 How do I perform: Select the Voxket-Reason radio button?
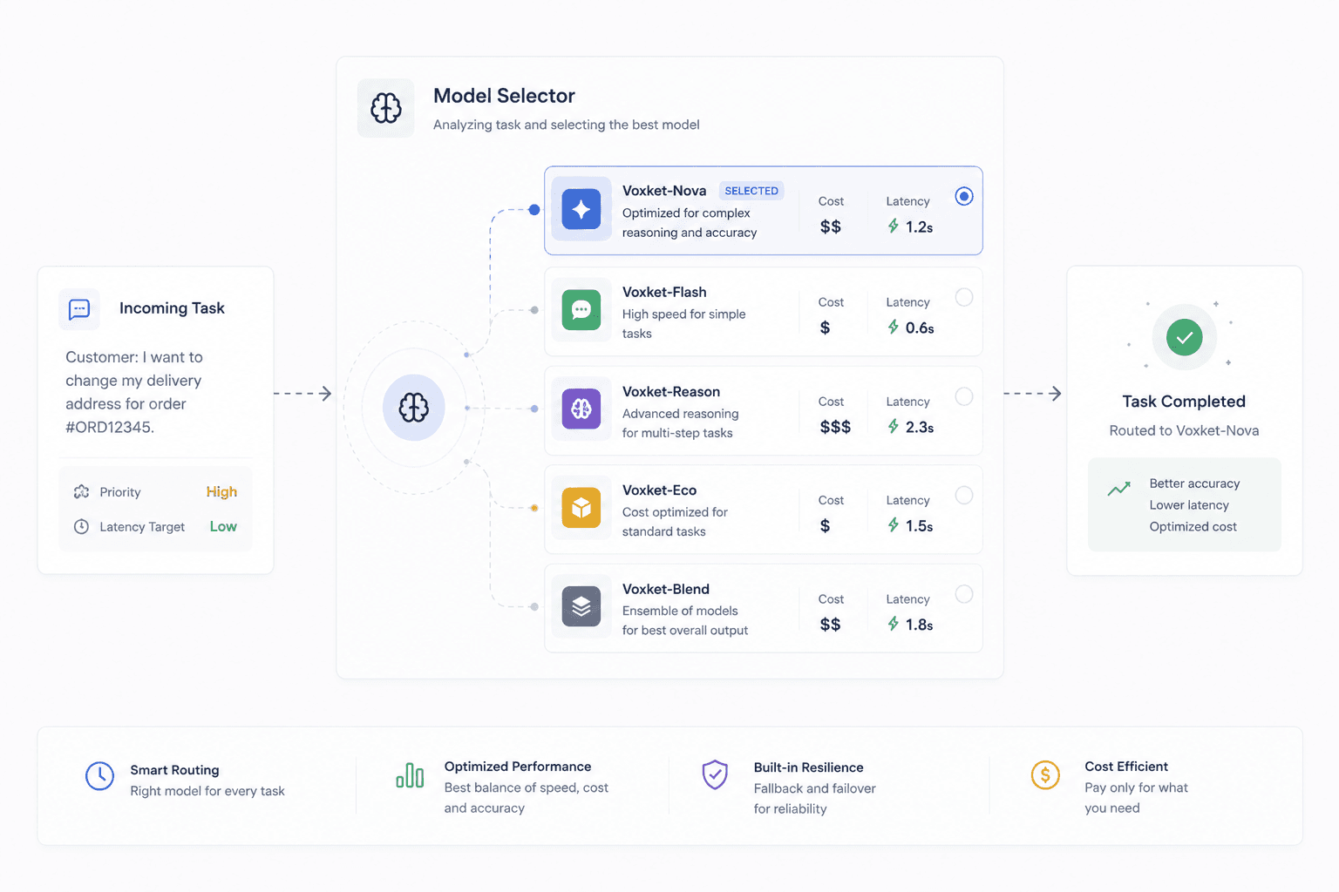[964, 396]
